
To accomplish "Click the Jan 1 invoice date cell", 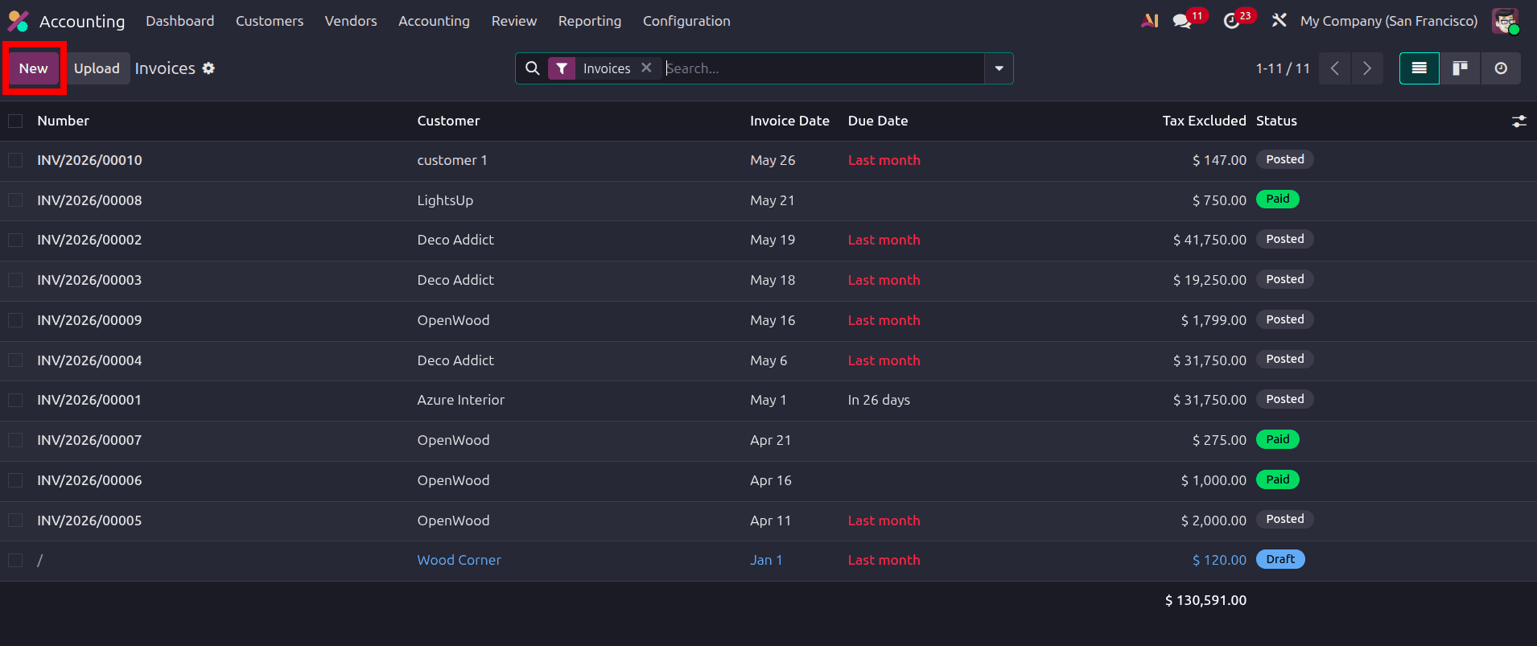I will click(x=766, y=560).
